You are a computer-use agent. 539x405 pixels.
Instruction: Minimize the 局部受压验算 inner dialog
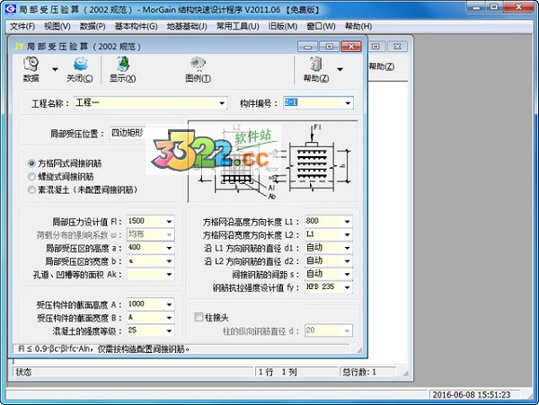point(307,47)
